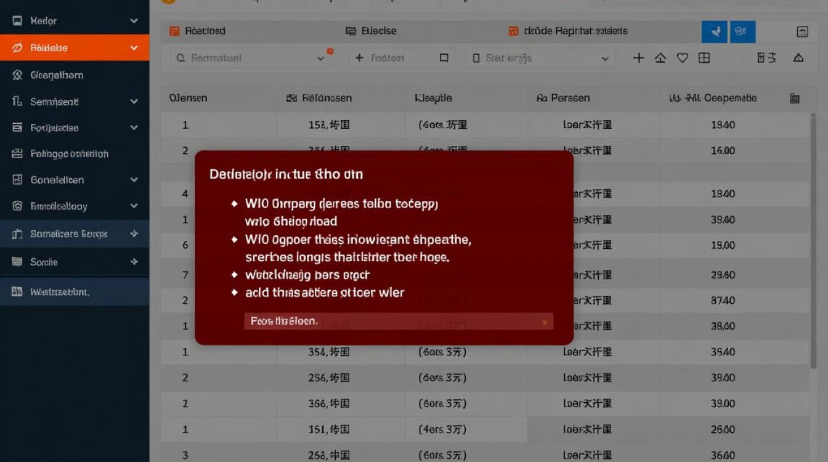Toggle the square checkbox beside the Fastam field
Viewport: 828px width, 462px height.
tap(444, 57)
